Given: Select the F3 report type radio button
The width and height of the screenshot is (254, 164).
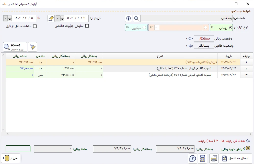Looking at the screenshot, I should click(205, 28).
